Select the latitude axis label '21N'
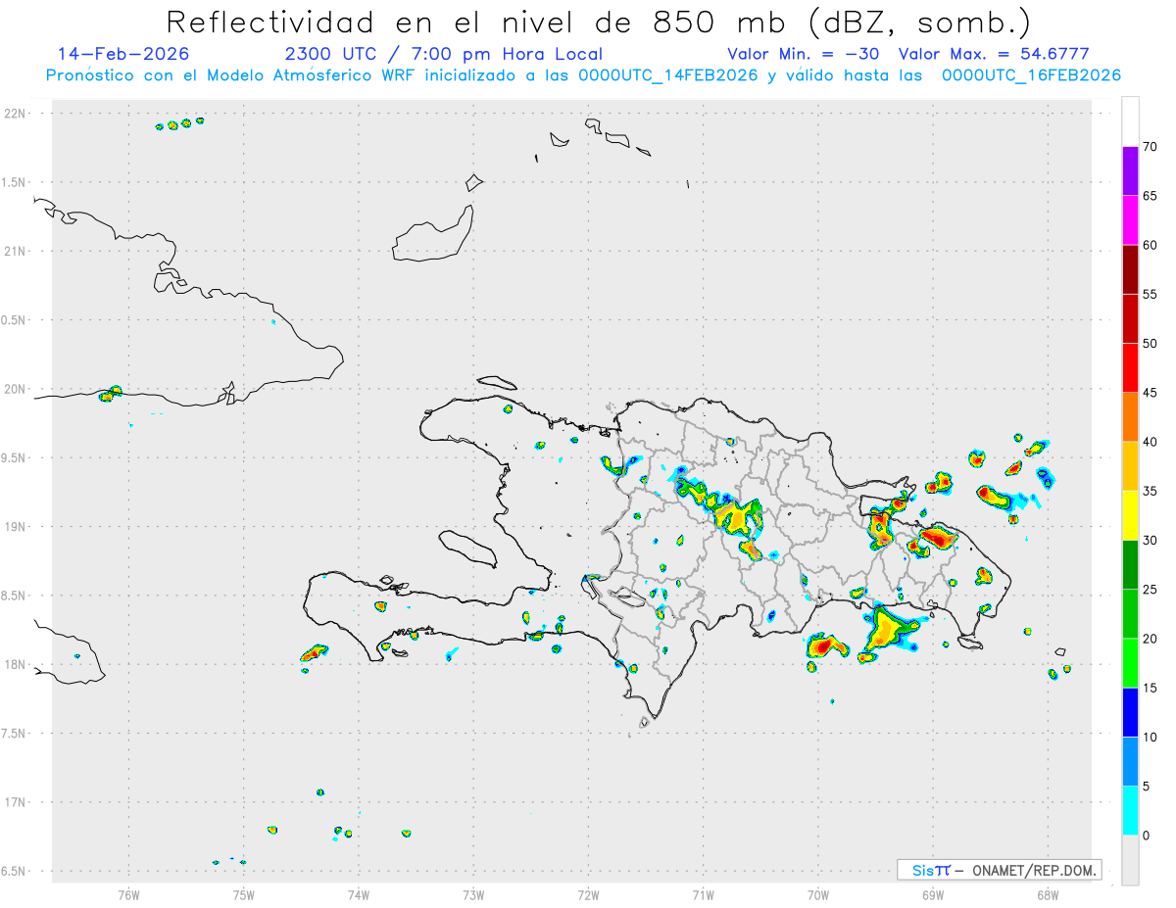 pos(17,251)
